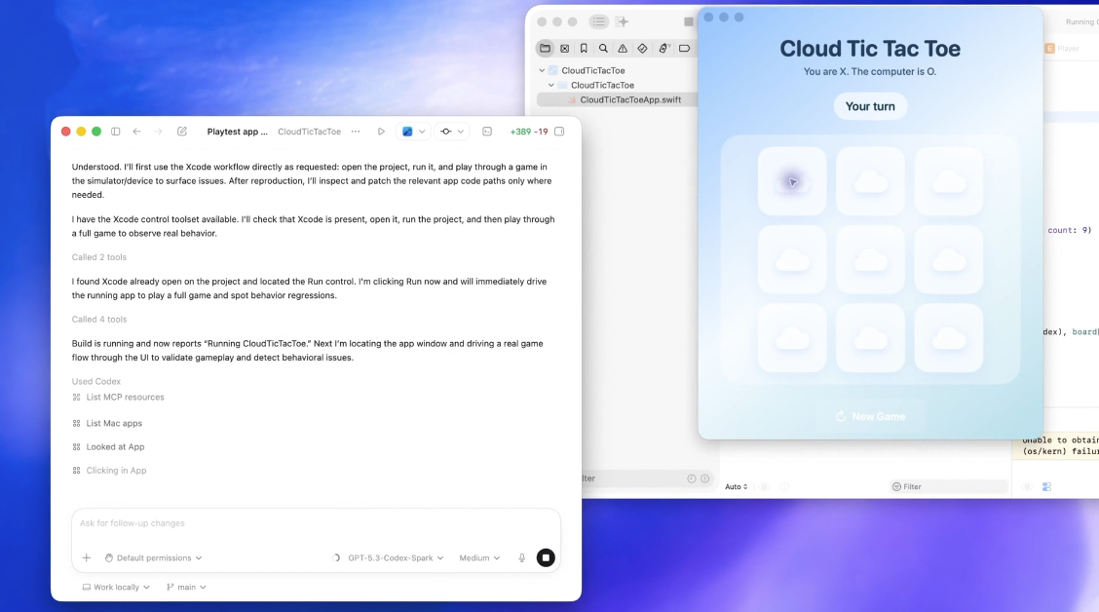Click the Xcode stop square button
The height and width of the screenshot is (612, 1099).
688,21
